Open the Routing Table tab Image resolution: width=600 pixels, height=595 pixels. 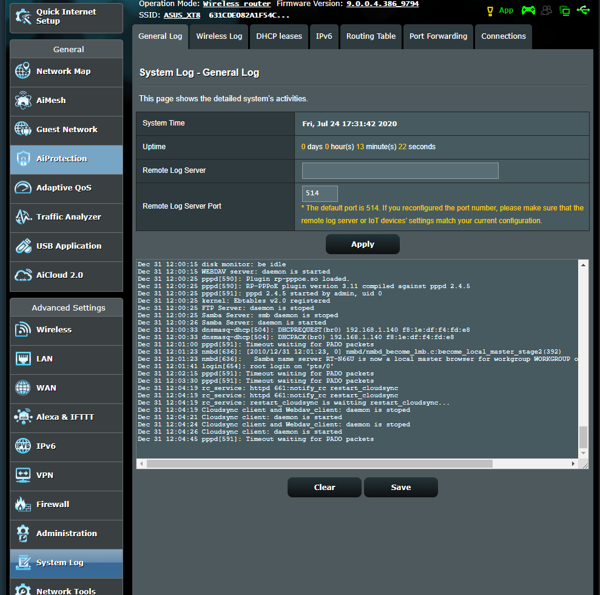[x=371, y=36]
